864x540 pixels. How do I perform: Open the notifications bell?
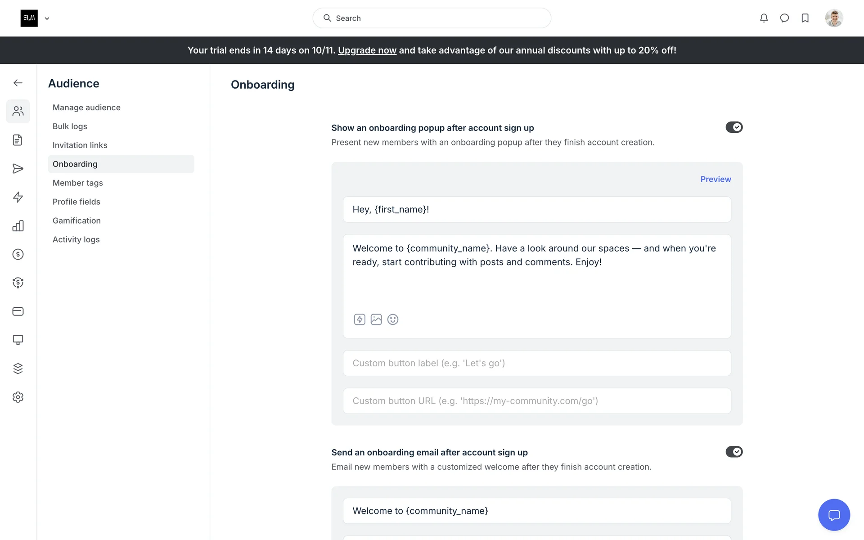pos(764,18)
